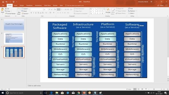The height and width of the screenshot is (95, 169).
Task: Open the File tab
Action: tap(3, 5)
